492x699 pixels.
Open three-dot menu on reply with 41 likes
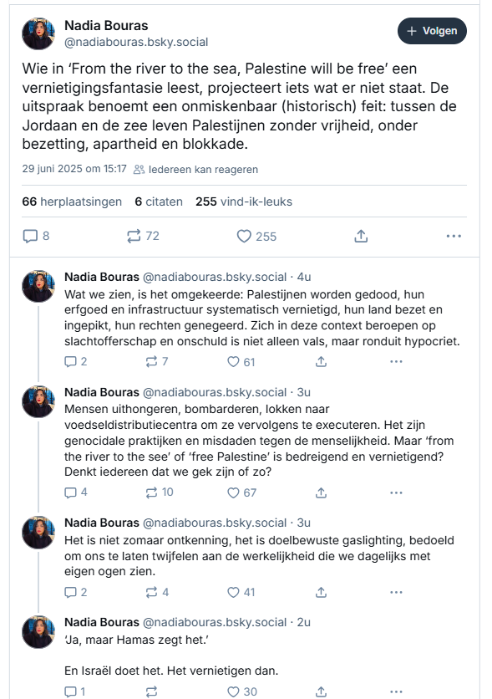(396, 593)
